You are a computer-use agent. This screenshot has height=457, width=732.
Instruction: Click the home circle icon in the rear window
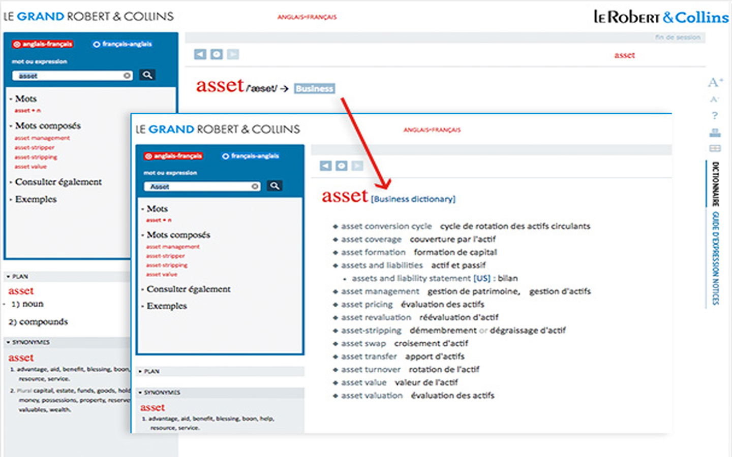(x=217, y=54)
